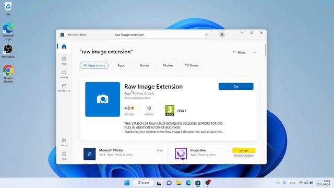Image resolution: width=334 pixels, height=188 pixels.
Task: Click the taskbar Search box
Action: (143, 183)
